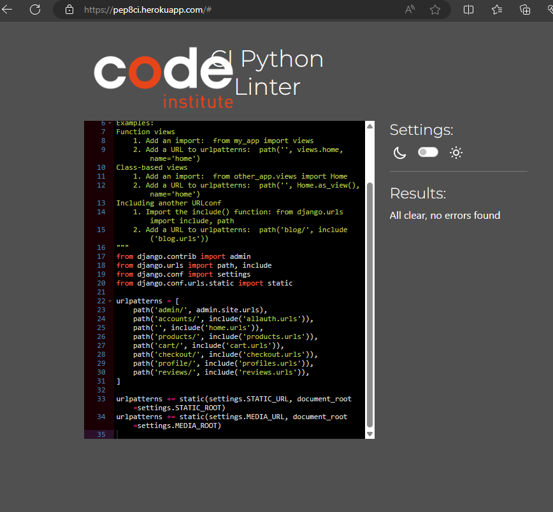Viewport: 553px width, 512px height.
Task: Click the path('reviews/') line
Action: pos(221,372)
